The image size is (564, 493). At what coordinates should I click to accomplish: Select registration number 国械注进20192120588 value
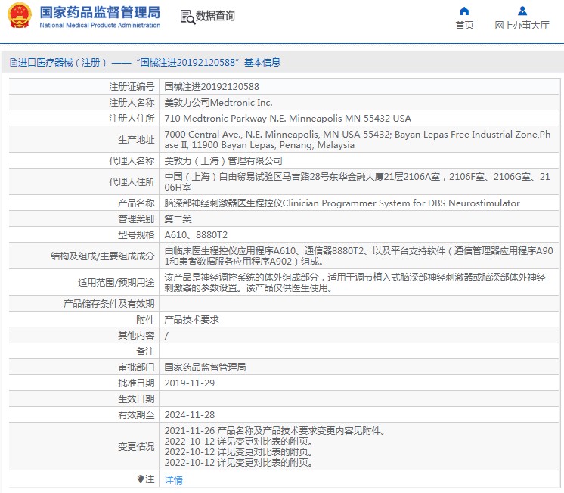(212, 87)
